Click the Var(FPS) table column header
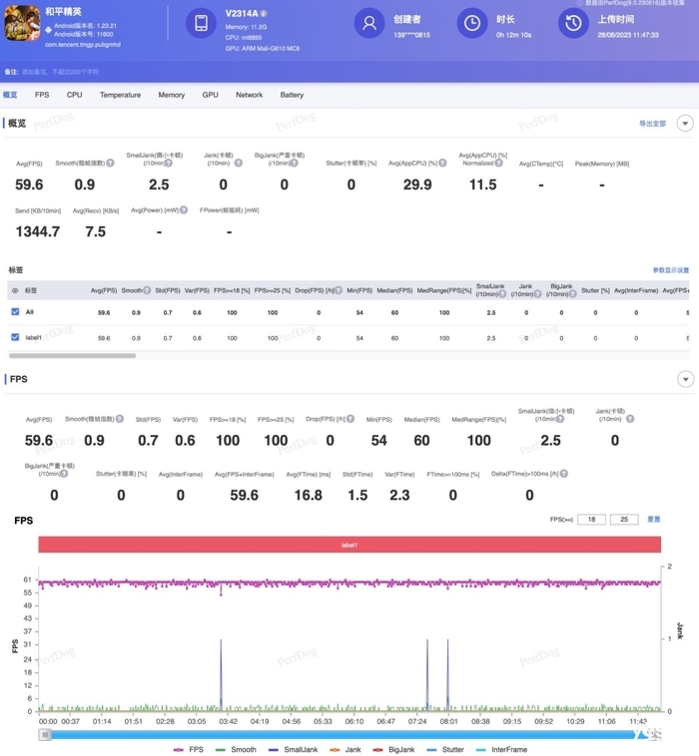 pyautogui.click(x=197, y=290)
